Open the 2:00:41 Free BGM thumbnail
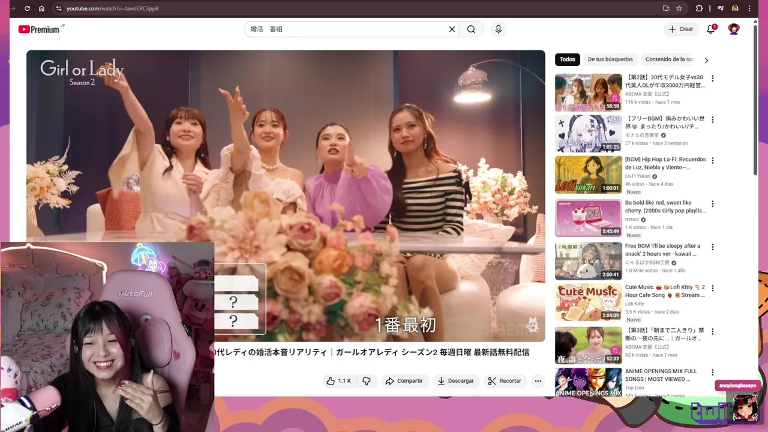The image size is (768, 432). tap(588, 261)
